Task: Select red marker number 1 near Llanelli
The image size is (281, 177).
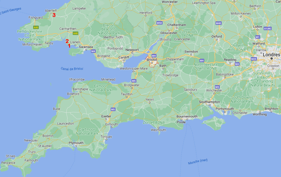Action: (69, 46)
